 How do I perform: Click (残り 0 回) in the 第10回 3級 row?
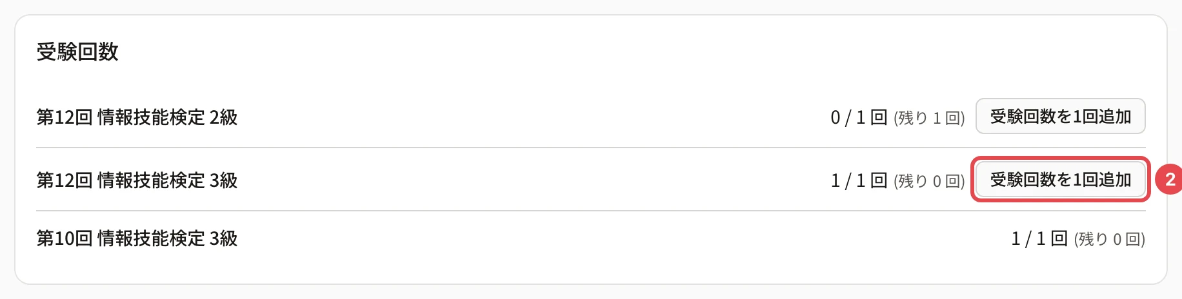click(x=1110, y=239)
